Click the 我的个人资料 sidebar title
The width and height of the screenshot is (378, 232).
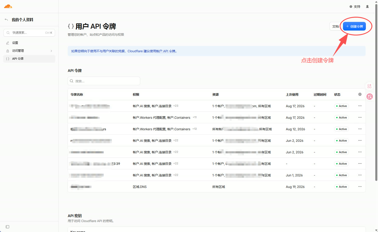22,20
